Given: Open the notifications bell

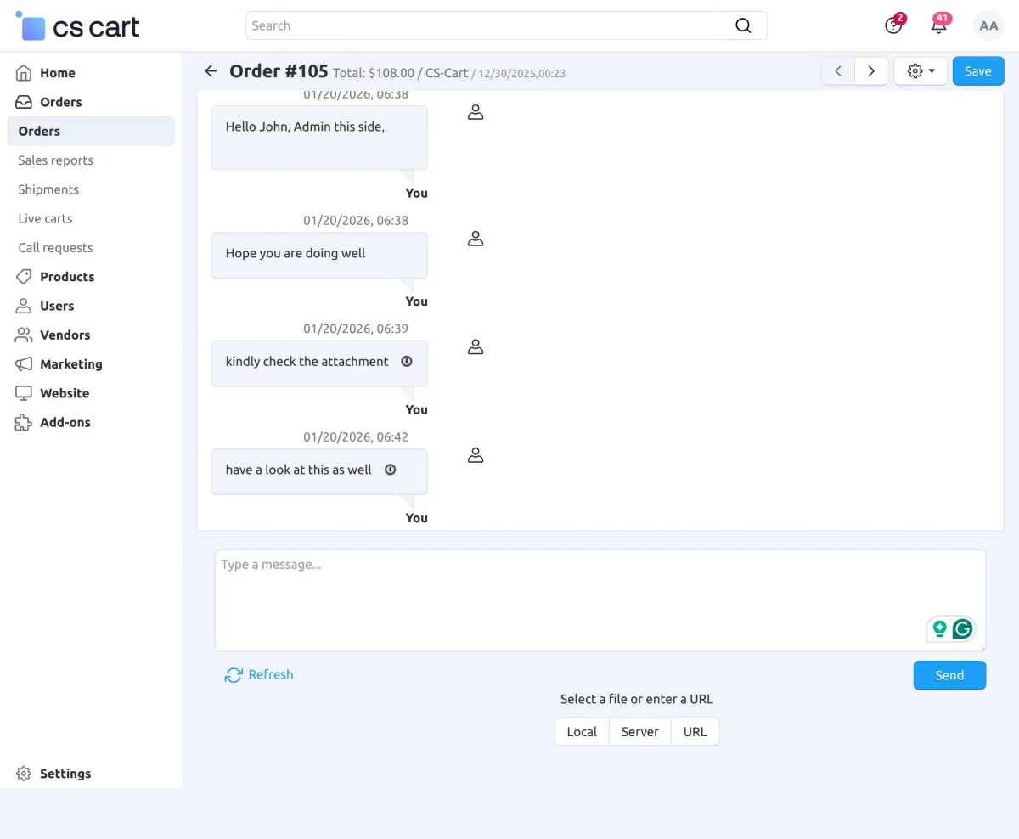Looking at the screenshot, I should (938, 25).
